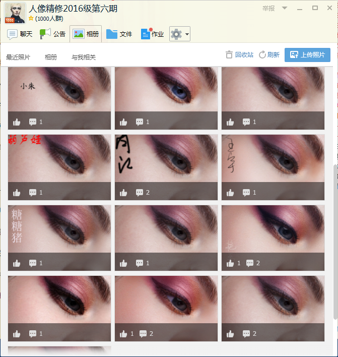Open the 回收站 recycle bin
338x357 pixels.
pyautogui.click(x=239, y=54)
